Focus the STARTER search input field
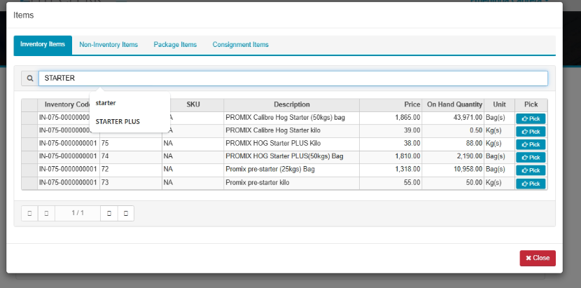The width and height of the screenshot is (581, 288). (293, 78)
